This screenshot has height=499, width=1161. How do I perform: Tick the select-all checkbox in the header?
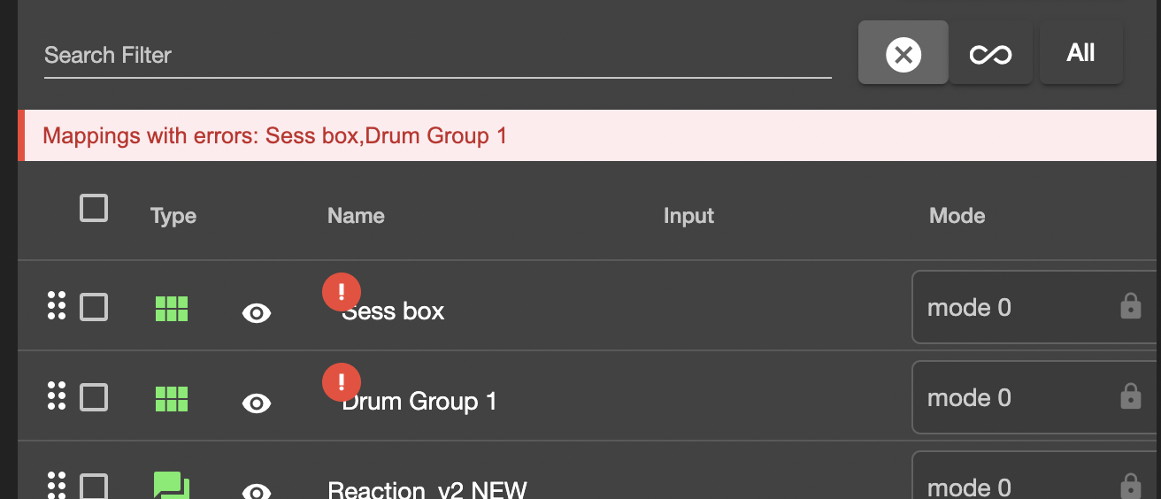94,209
